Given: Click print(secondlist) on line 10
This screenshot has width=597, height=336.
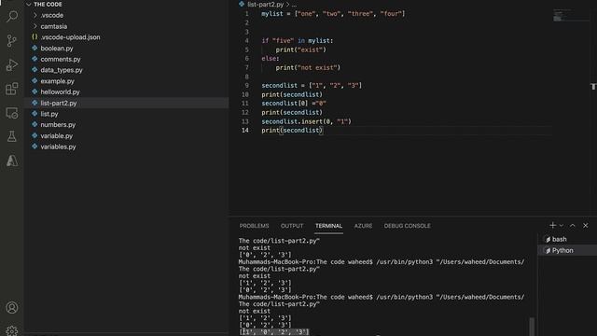Looking at the screenshot, I should [292, 94].
